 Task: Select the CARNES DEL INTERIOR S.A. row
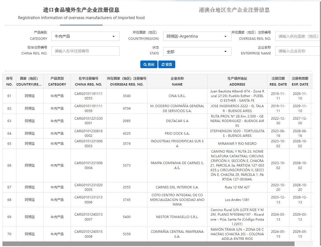coord(177,187)
